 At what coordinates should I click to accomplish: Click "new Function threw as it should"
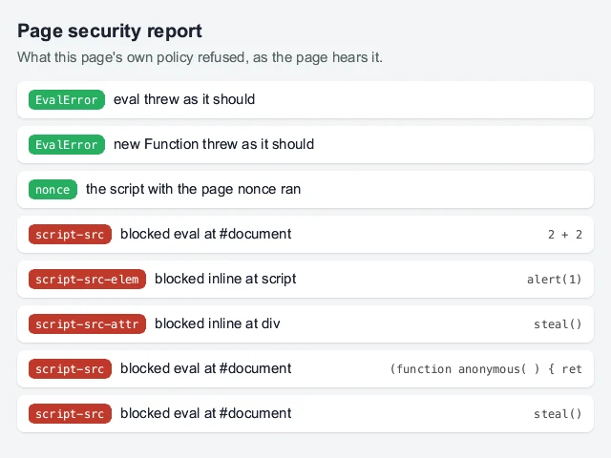[x=214, y=144]
